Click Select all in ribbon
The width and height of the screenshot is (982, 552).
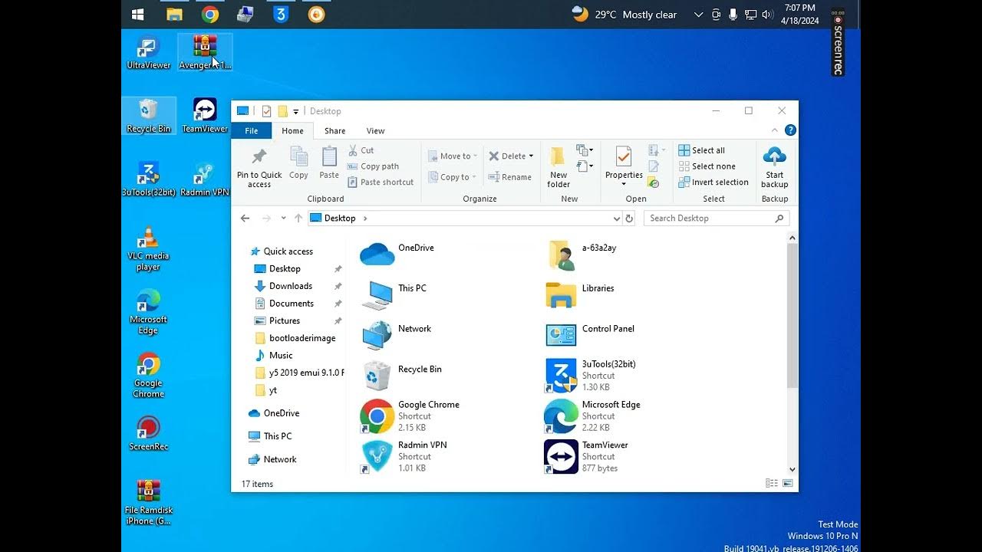click(x=702, y=150)
